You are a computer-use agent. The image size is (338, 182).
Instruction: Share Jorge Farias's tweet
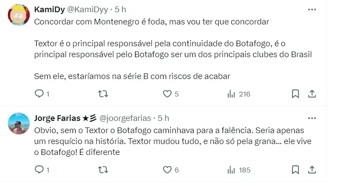[x=312, y=169]
